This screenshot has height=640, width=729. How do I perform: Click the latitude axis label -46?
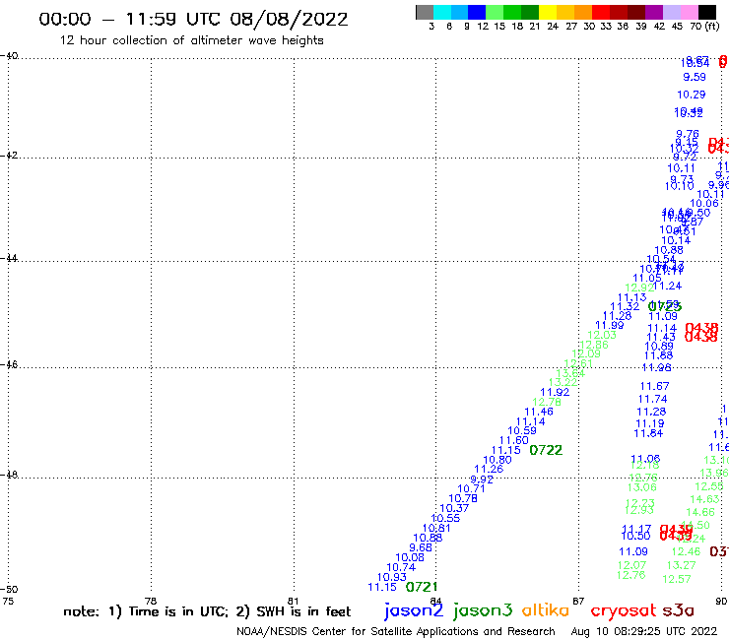(9, 365)
